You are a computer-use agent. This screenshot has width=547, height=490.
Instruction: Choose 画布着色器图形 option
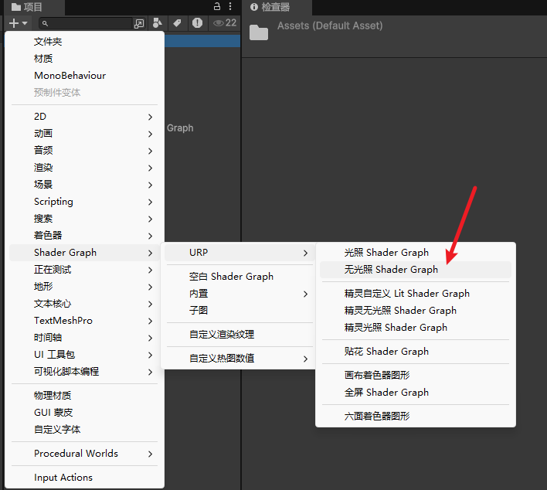[416, 376]
